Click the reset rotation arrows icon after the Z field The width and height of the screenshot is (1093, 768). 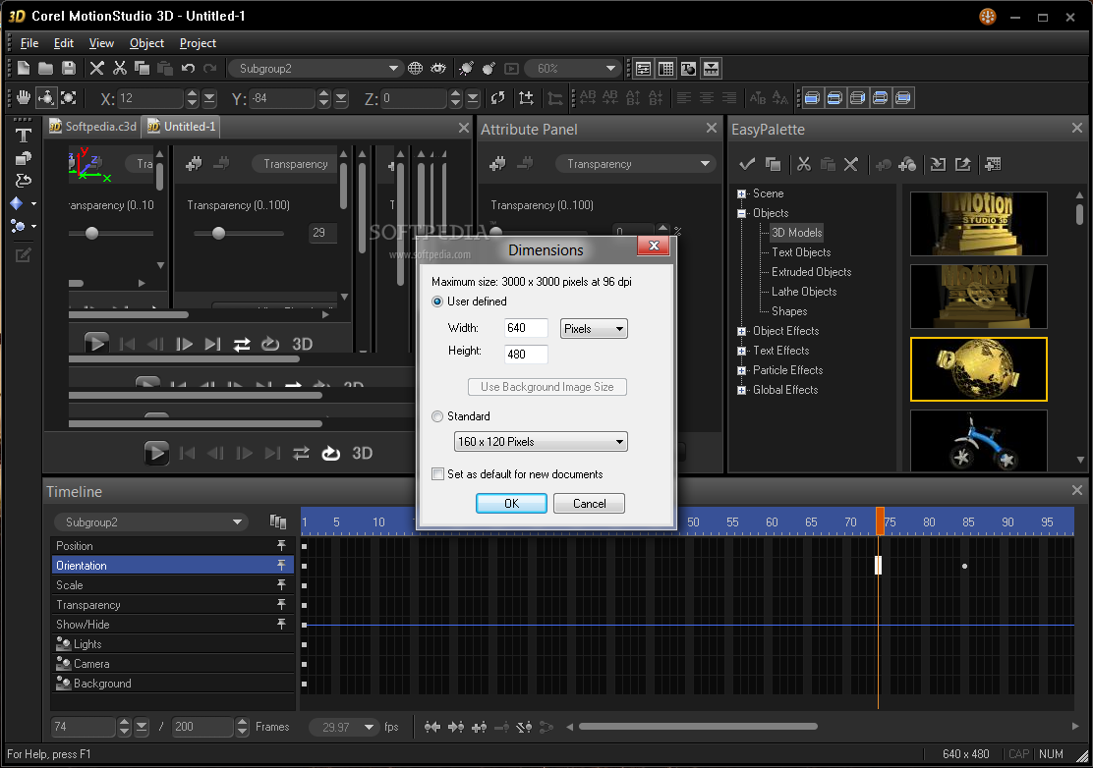[497, 98]
